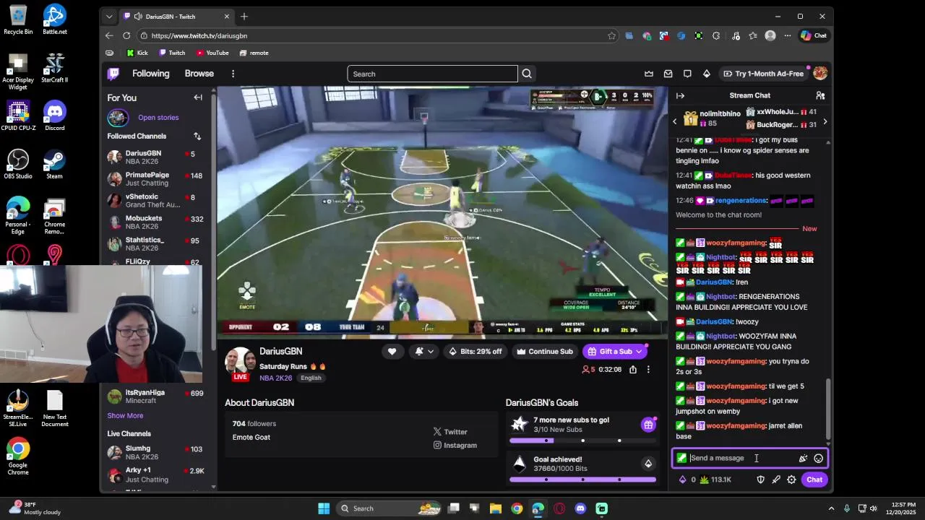Open the Kick bookmark
This screenshot has width=925, height=520.
(x=137, y=53)
